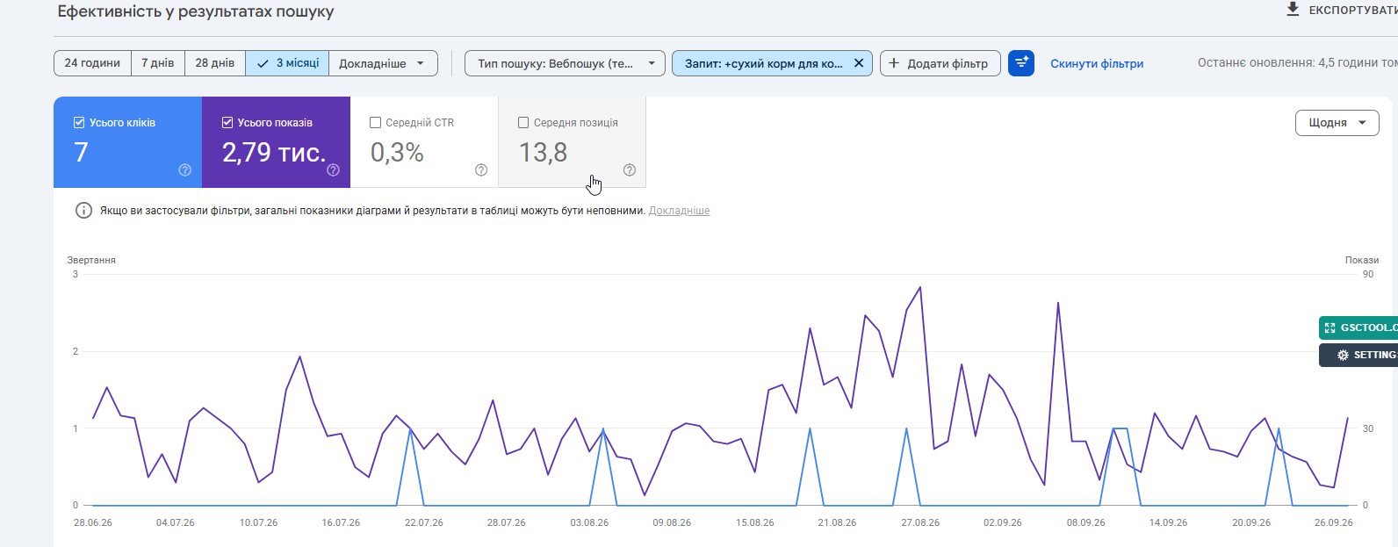
Task: Click help icon on total clicks card
Action: point(184,170)
